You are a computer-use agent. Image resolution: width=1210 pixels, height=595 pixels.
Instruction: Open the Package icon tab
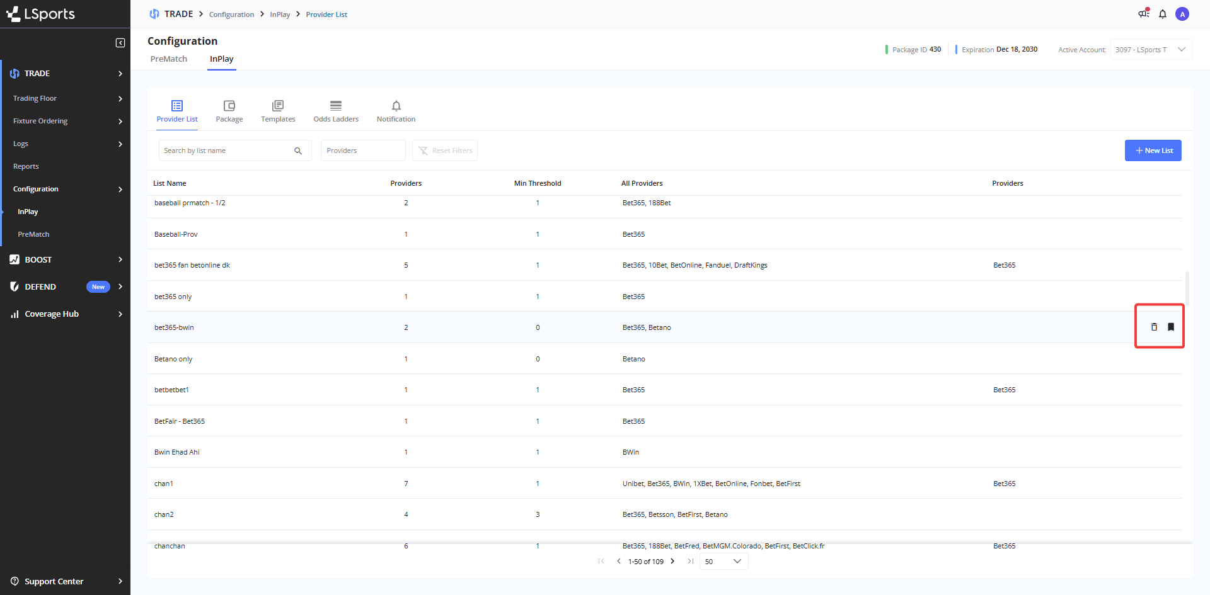pos(229,111)
